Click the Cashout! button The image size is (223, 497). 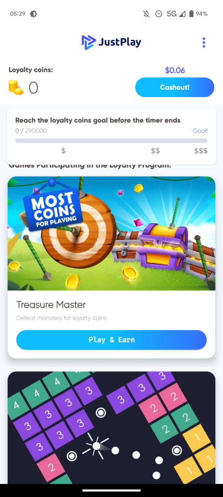click(x=175, y=87)
